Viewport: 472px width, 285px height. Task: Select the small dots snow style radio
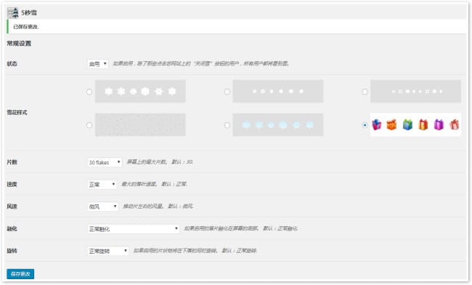[x=227, y=92]
